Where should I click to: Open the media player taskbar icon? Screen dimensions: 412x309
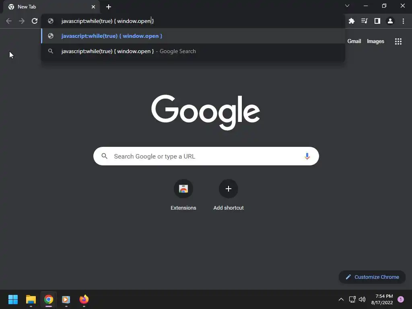[66, 299]
